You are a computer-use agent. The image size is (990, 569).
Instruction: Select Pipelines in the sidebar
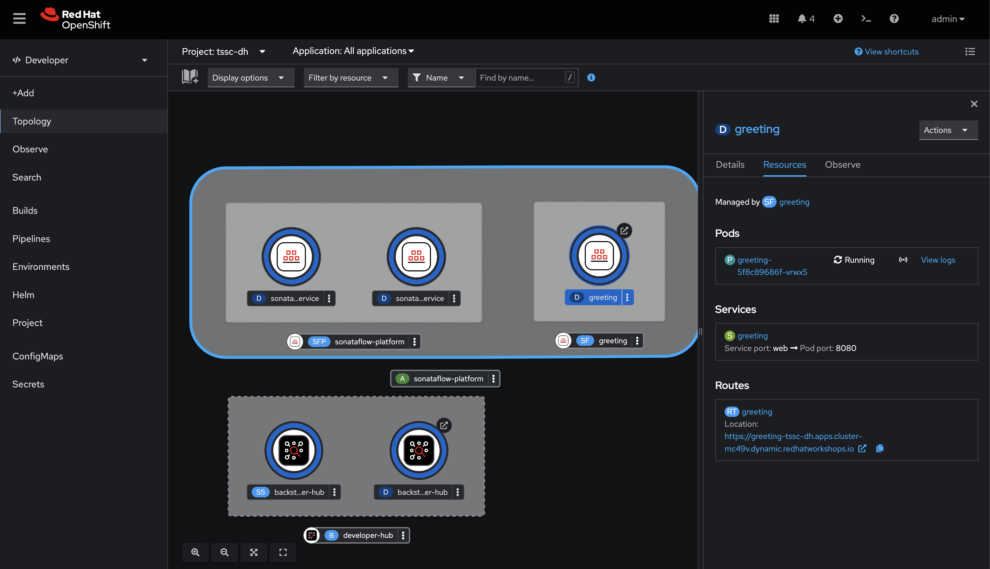tap(31, 239)
